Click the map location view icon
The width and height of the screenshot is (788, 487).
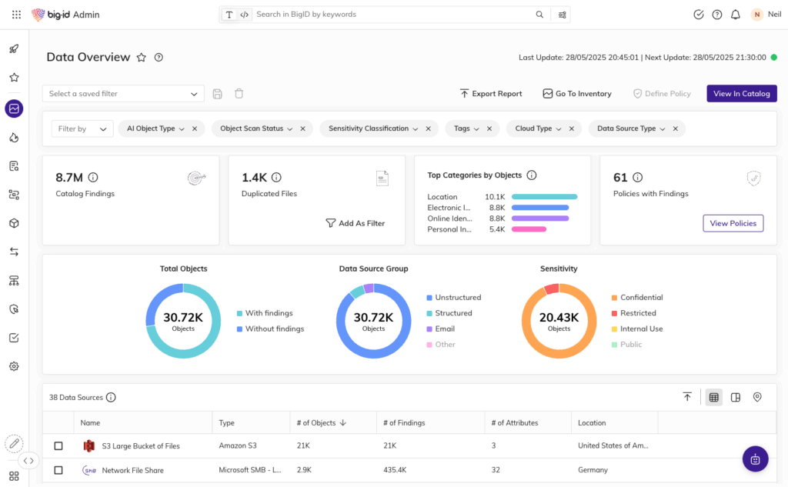757,397
